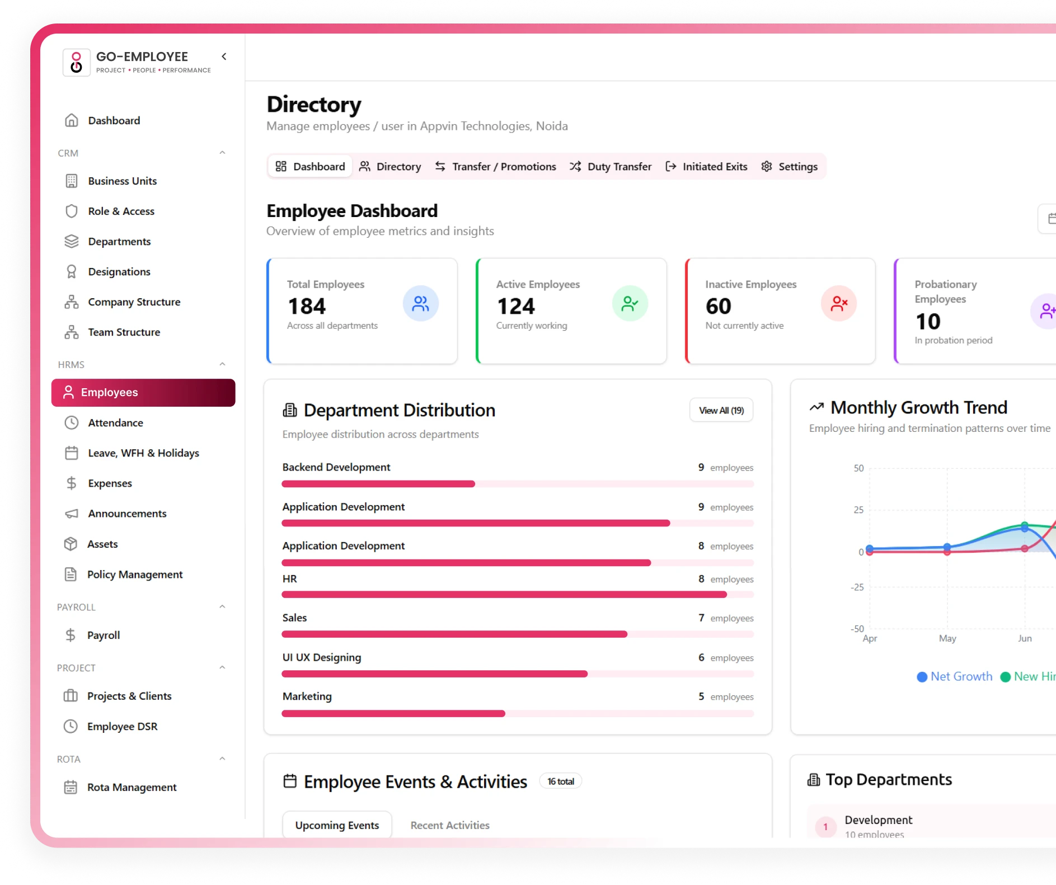Click the Marketing progress bar

pos(518,713)
